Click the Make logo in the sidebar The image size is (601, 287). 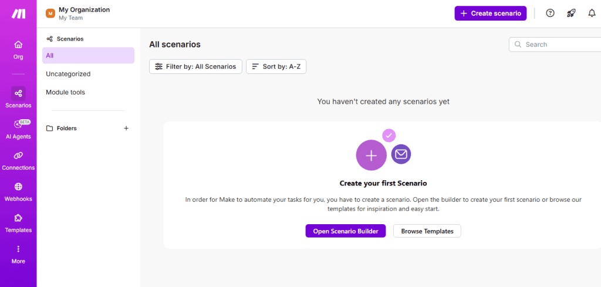tap(18, 13)
